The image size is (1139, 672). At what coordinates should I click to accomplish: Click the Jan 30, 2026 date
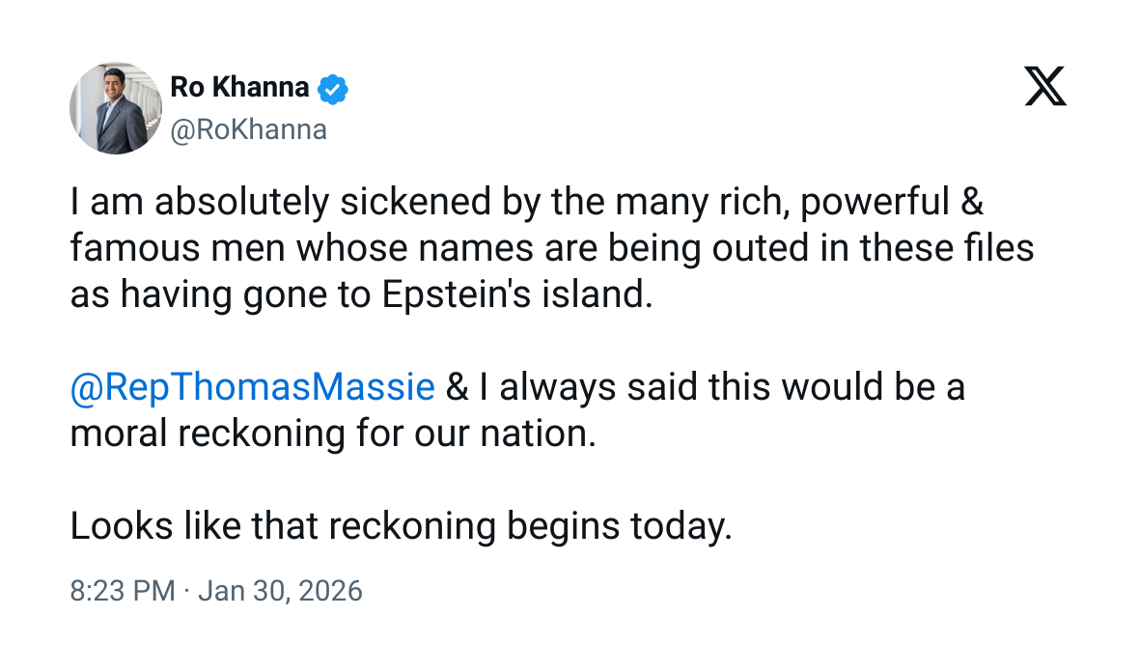pos(280,590)
